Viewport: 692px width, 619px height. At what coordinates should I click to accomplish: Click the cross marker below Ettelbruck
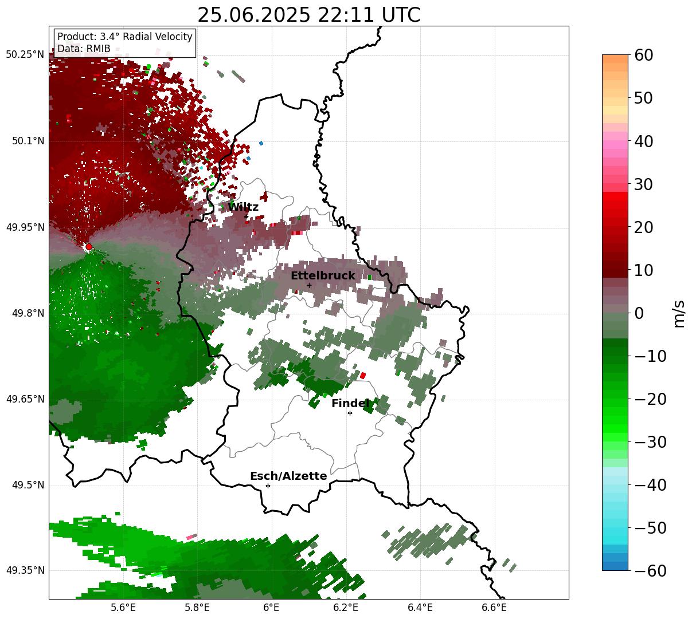(x=309, y=285)
